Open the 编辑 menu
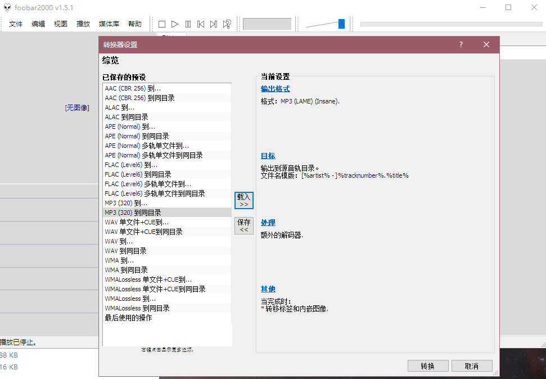546x379 pixels. click(x=38, y=24)
